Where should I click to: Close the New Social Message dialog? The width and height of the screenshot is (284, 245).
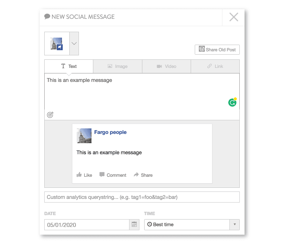(233, 17)
